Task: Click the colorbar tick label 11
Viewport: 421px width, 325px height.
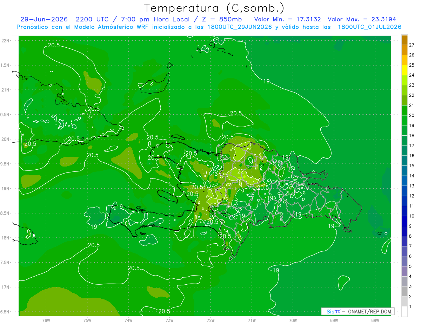Action: pos(412,206)
